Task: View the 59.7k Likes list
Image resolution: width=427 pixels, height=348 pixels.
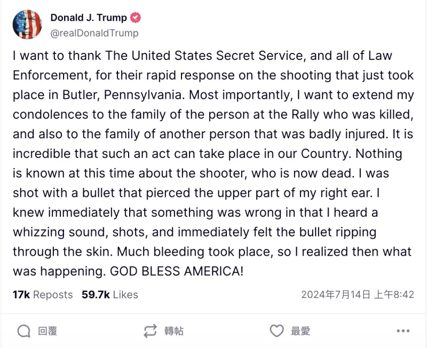Action: point(109,295)
